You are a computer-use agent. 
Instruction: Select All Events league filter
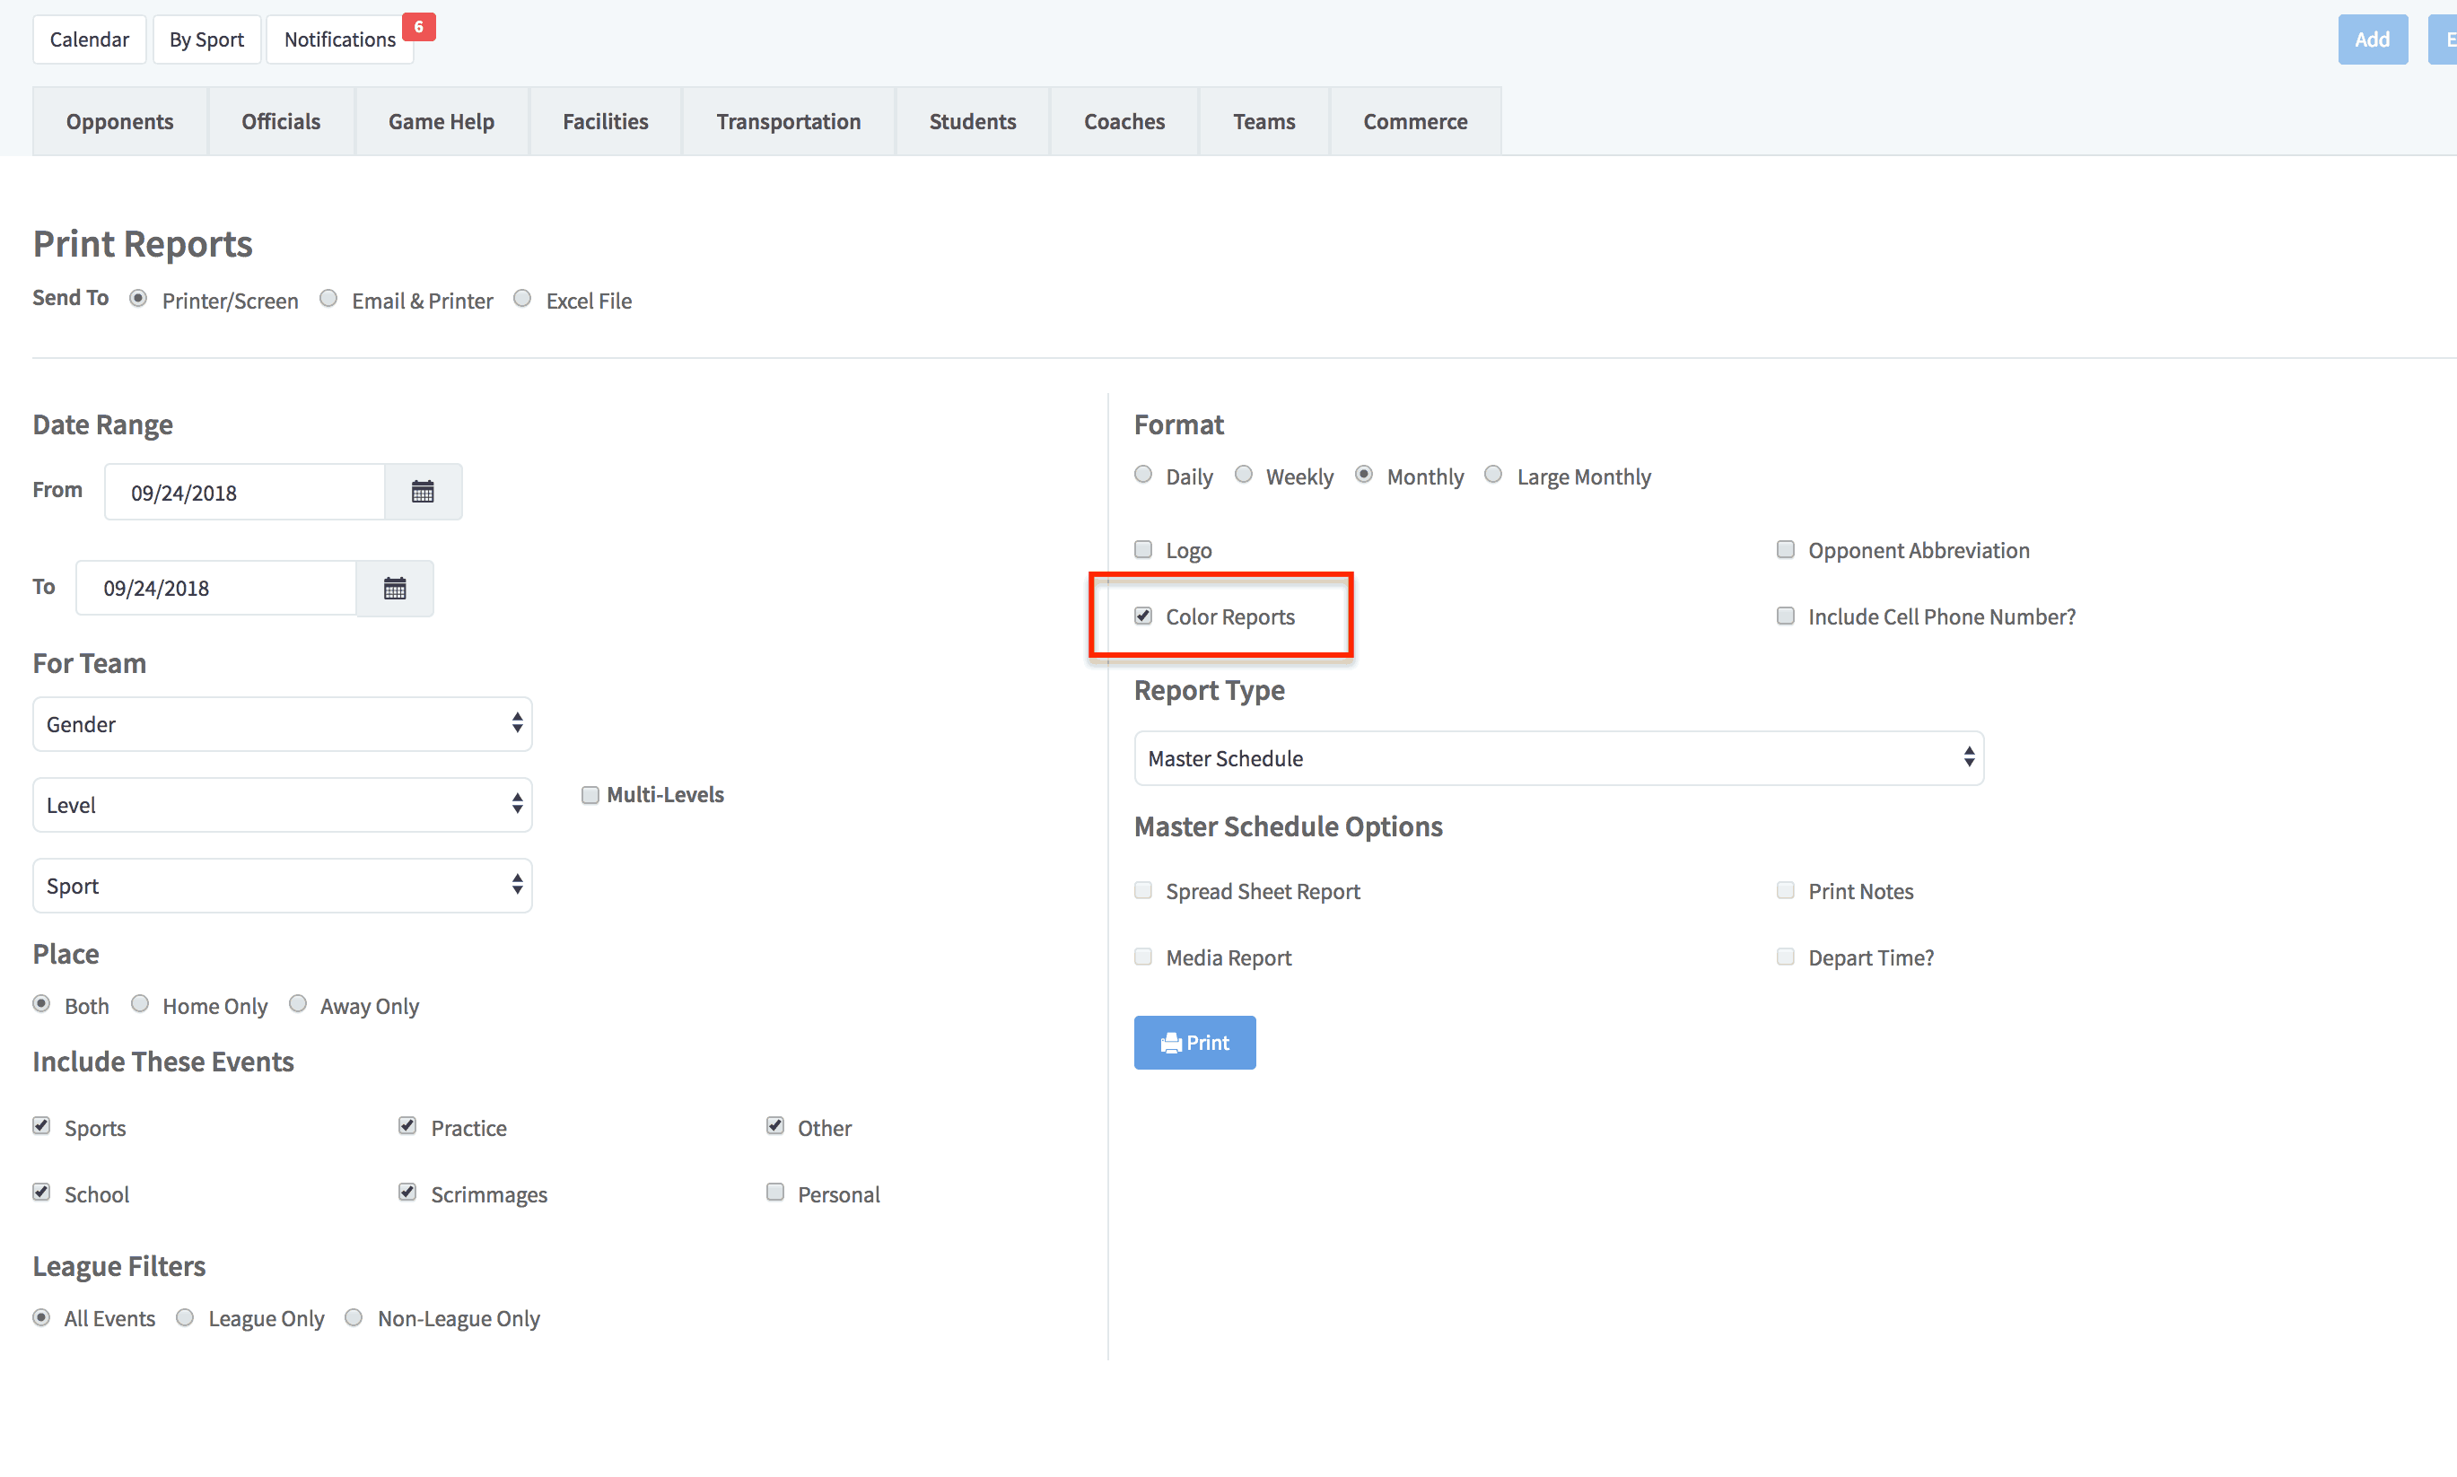click(42, 1318)
